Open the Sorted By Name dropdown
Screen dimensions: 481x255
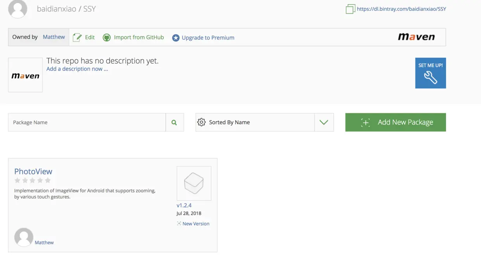[265, 122]
